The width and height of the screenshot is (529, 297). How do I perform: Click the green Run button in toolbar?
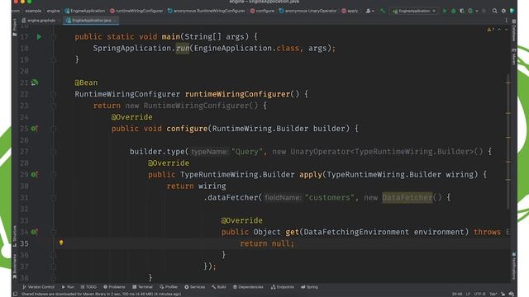(x=445, y=11)
